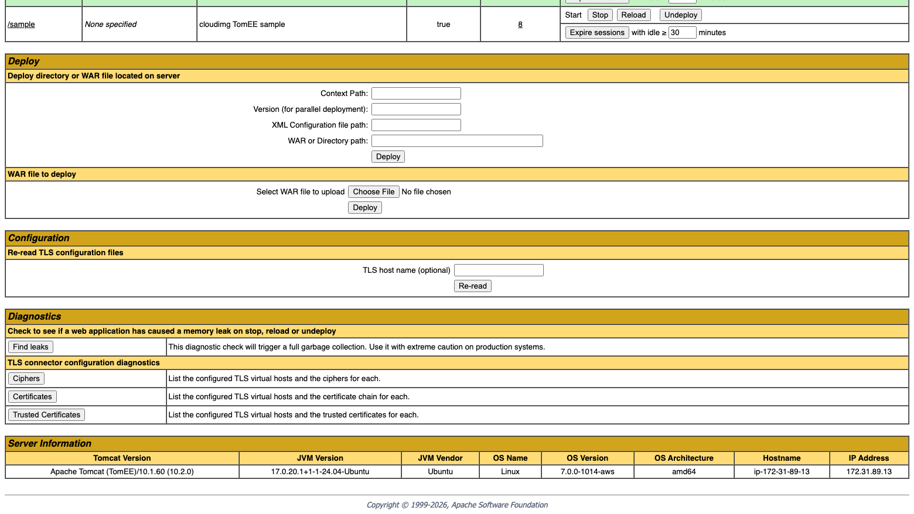Open the /sample application link
The width and height of the screenshot is (914, 514).
point(21,25)
